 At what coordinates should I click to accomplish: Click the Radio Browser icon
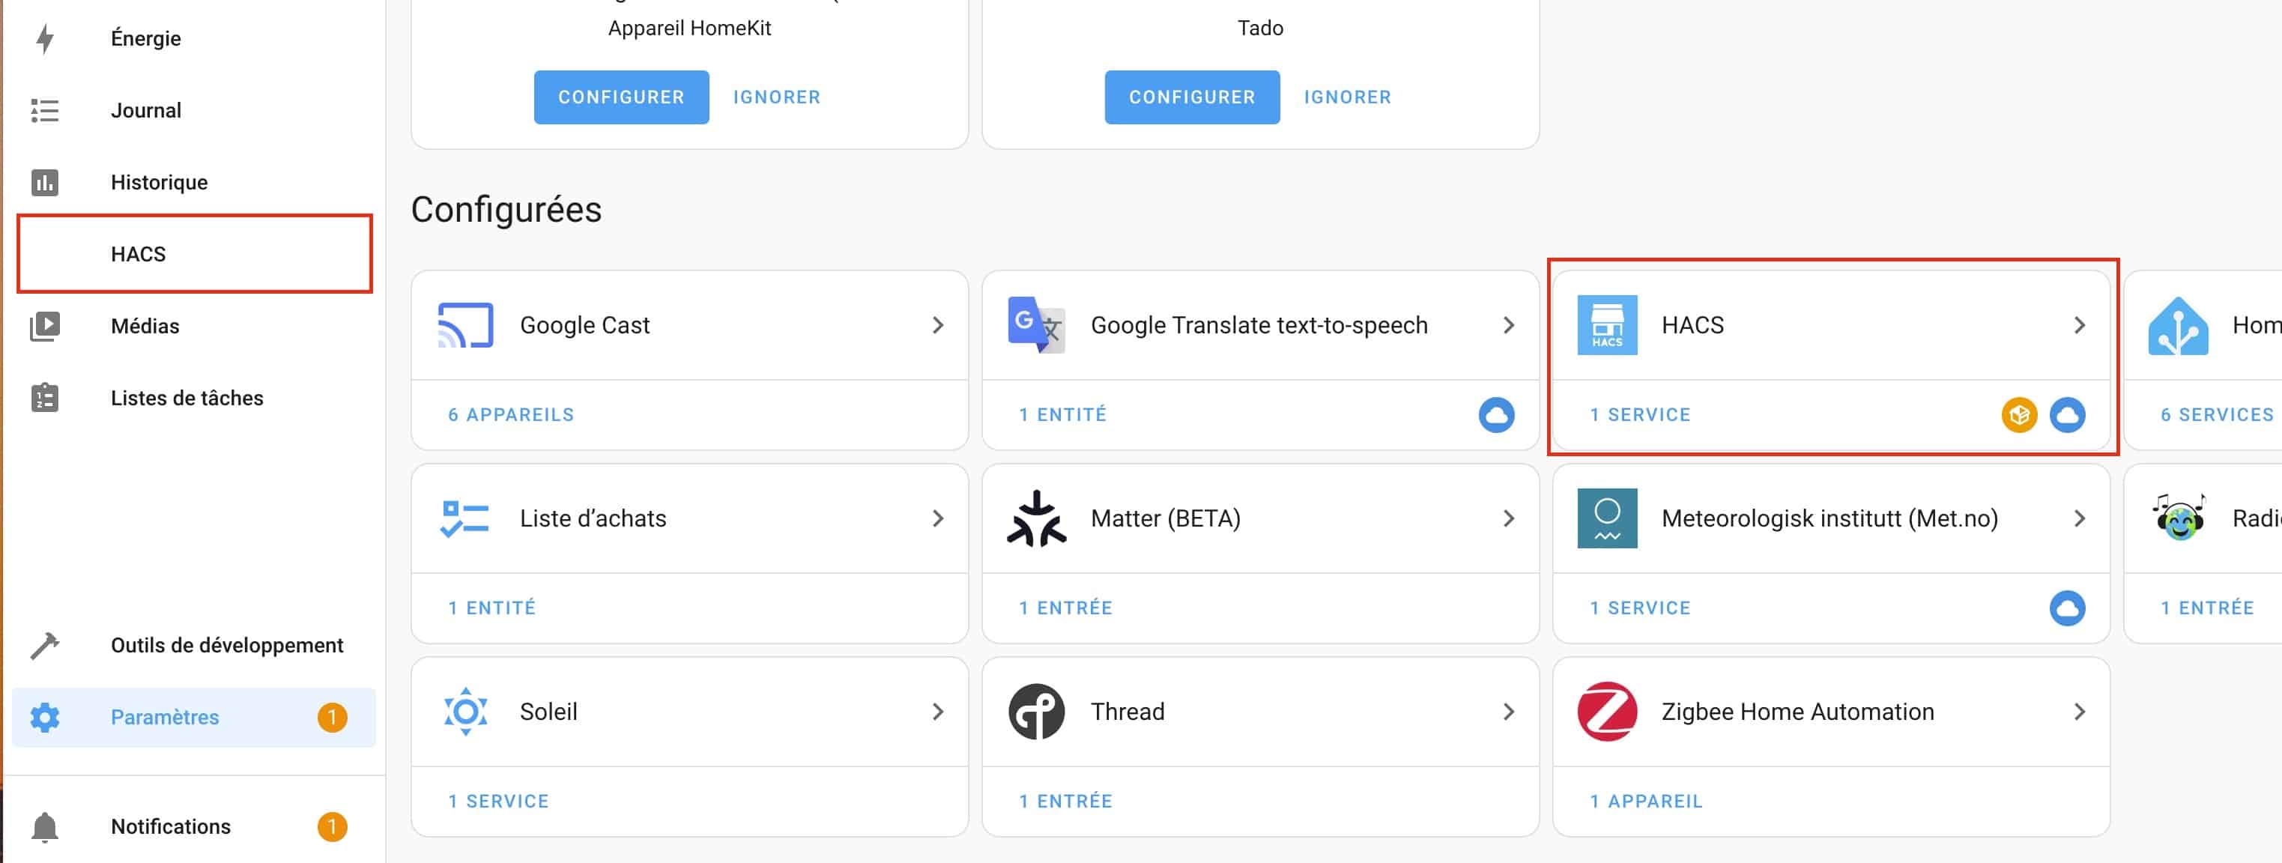click(x=2179, y=518)
